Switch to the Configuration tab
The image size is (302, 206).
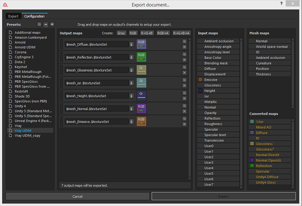(34, 16)
